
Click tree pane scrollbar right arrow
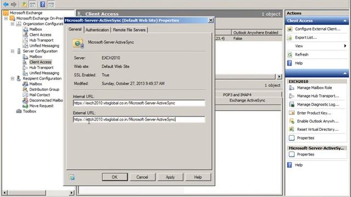(x=72, y=192)
